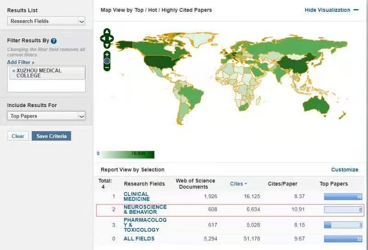Screen dimensions: 368x250
Task: Open the Include Results For dropdown
Action: click(x=46, y=116)
